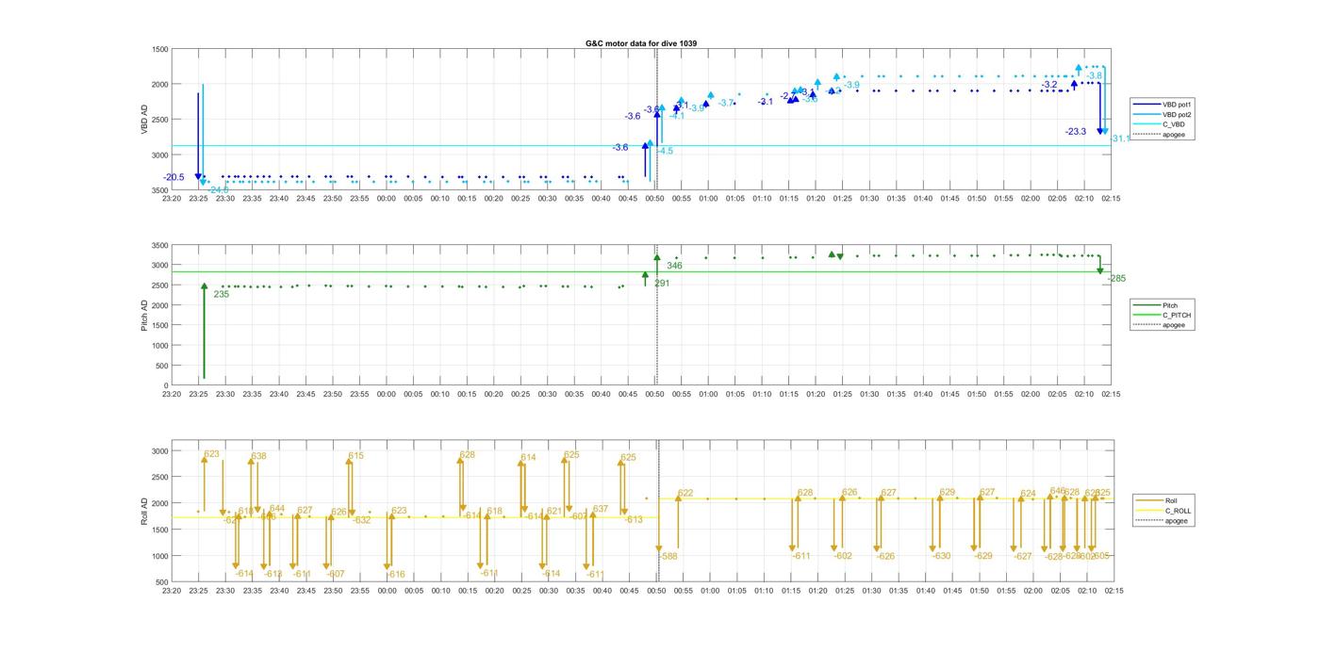Click the '-4.5' annotation near apogee
1320x653 pixels.
tap(665, 151)
